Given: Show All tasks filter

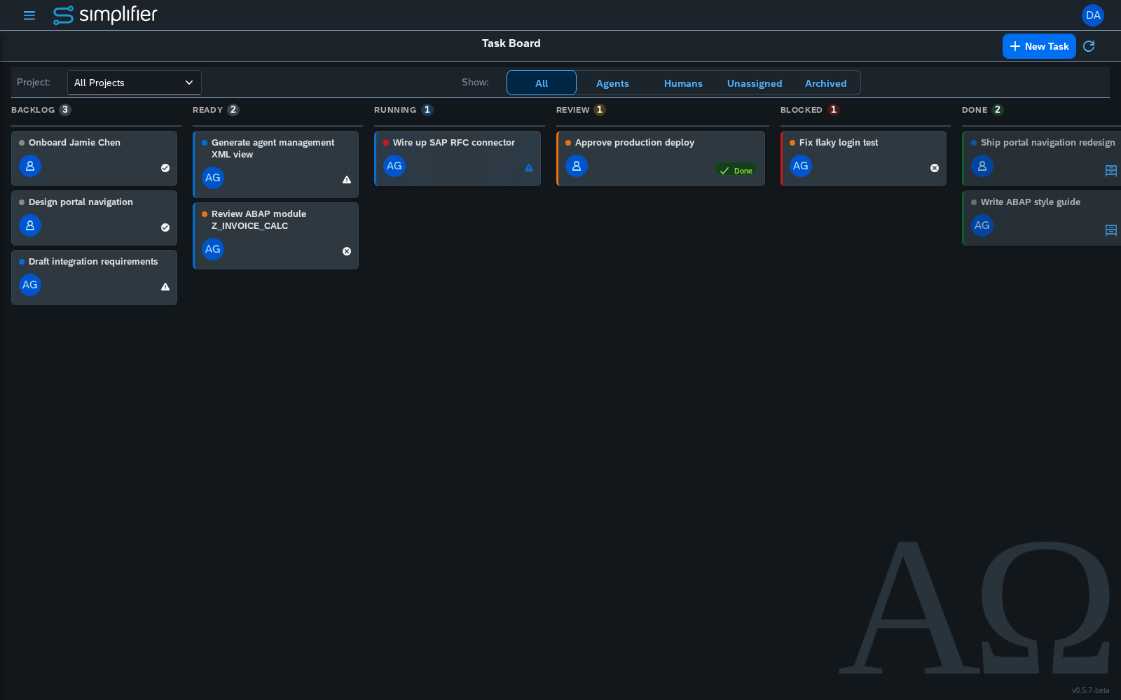Looking at the screenshot, I should pos(542,83).
